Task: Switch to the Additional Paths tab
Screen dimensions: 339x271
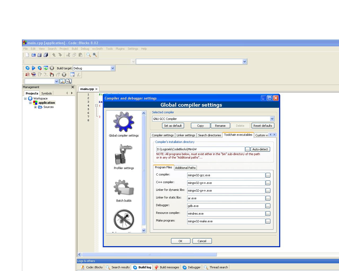Action: point(185,168)
